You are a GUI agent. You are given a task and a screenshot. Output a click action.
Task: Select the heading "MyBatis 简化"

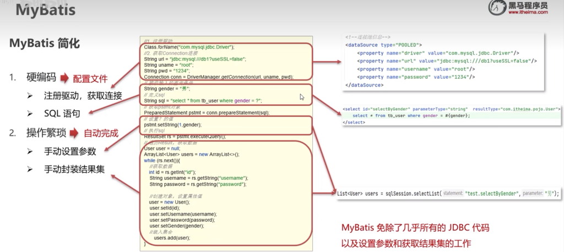coord(45,44)
